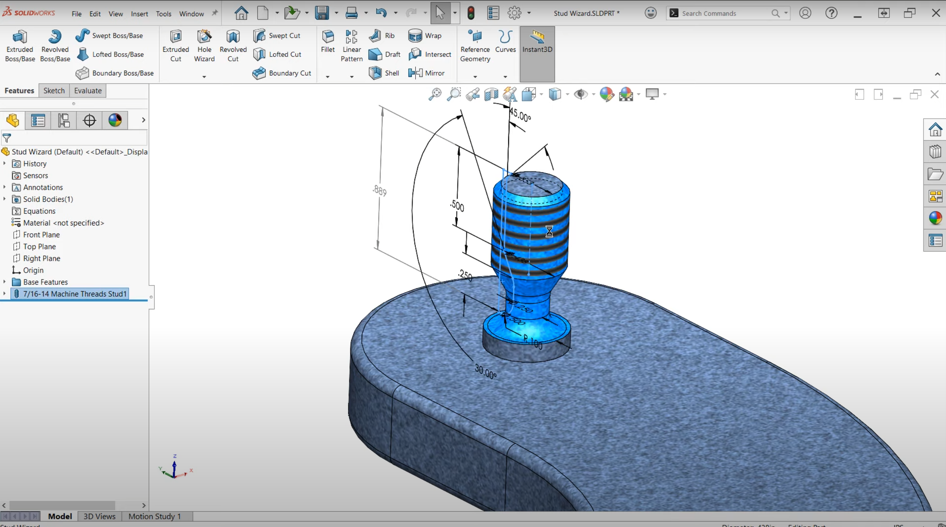Viewport: 946px width, 527px height.
Task: Click Search Commands input field
Action: pos(725,13)
